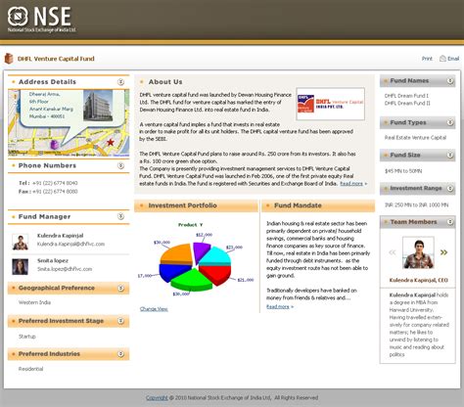
Task: Click the red pie chart slice
Action: [x=216, y=274]
